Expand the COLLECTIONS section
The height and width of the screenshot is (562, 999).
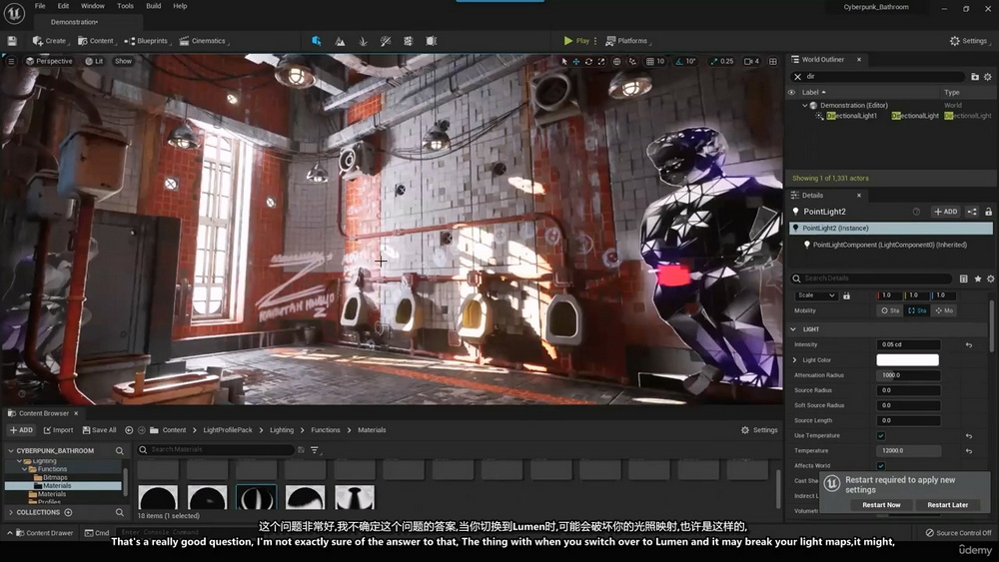click(11, 512)
